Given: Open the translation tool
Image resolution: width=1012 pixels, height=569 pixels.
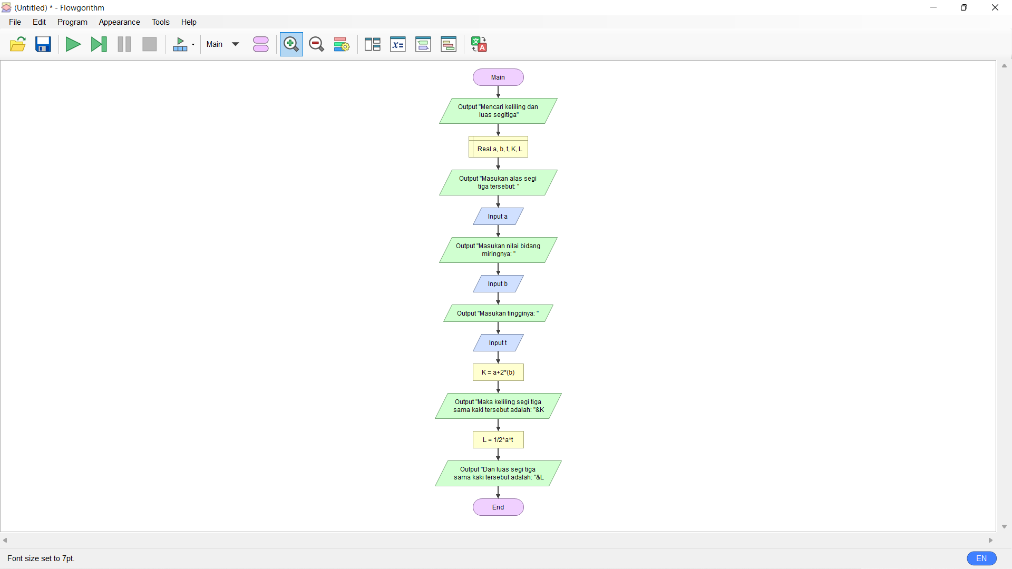Looking at the screenshot, I should pos(479,44).
